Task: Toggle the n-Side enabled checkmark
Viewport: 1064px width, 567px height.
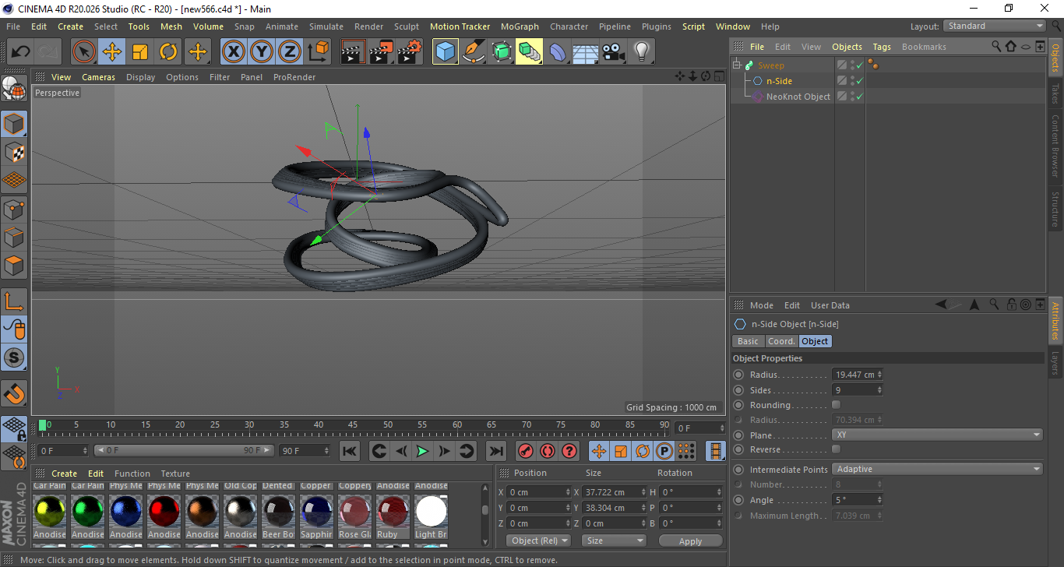Action: point(859,81)
